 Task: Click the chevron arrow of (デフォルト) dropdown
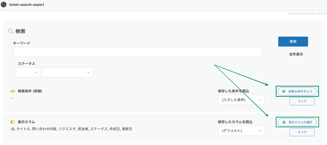pyautogui.click(x=259, y=131)
